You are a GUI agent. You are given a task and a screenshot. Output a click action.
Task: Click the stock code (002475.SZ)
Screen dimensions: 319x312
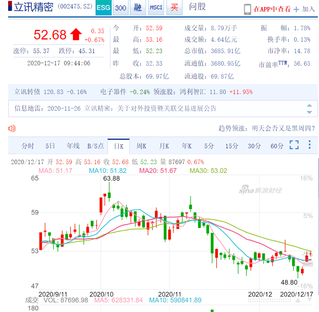click(x=75, y=6)
